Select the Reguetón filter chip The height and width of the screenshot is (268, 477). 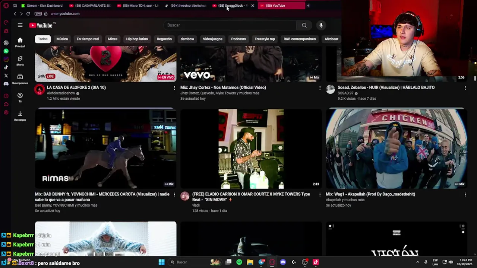point(164,39)
